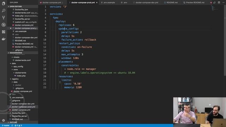
Task: Open docker-compose-dev.yml in the file tree
Action: click(23, 104)
